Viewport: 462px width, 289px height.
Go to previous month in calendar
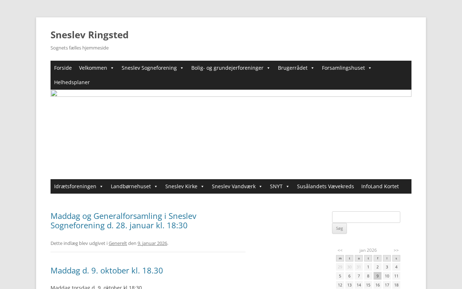tap(340, 250)
